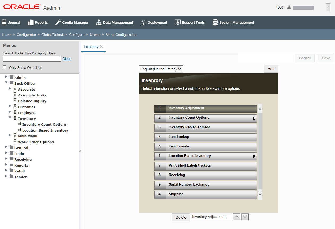Click the sidebar collapse handle

tap(80, 151)
